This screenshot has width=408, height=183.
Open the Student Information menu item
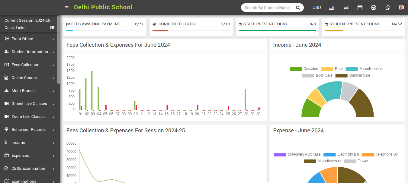coord(29,52)
